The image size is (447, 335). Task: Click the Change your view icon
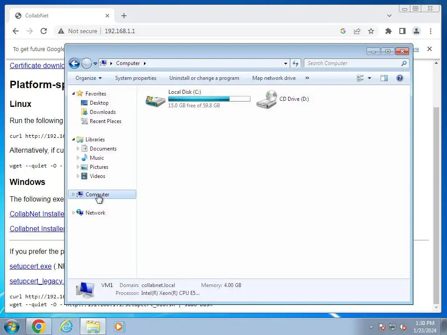pos(360,78)
